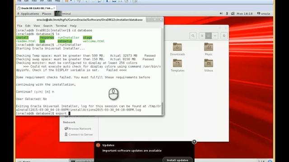
Task: Open the terminal Edit menu
Action: 28,26
